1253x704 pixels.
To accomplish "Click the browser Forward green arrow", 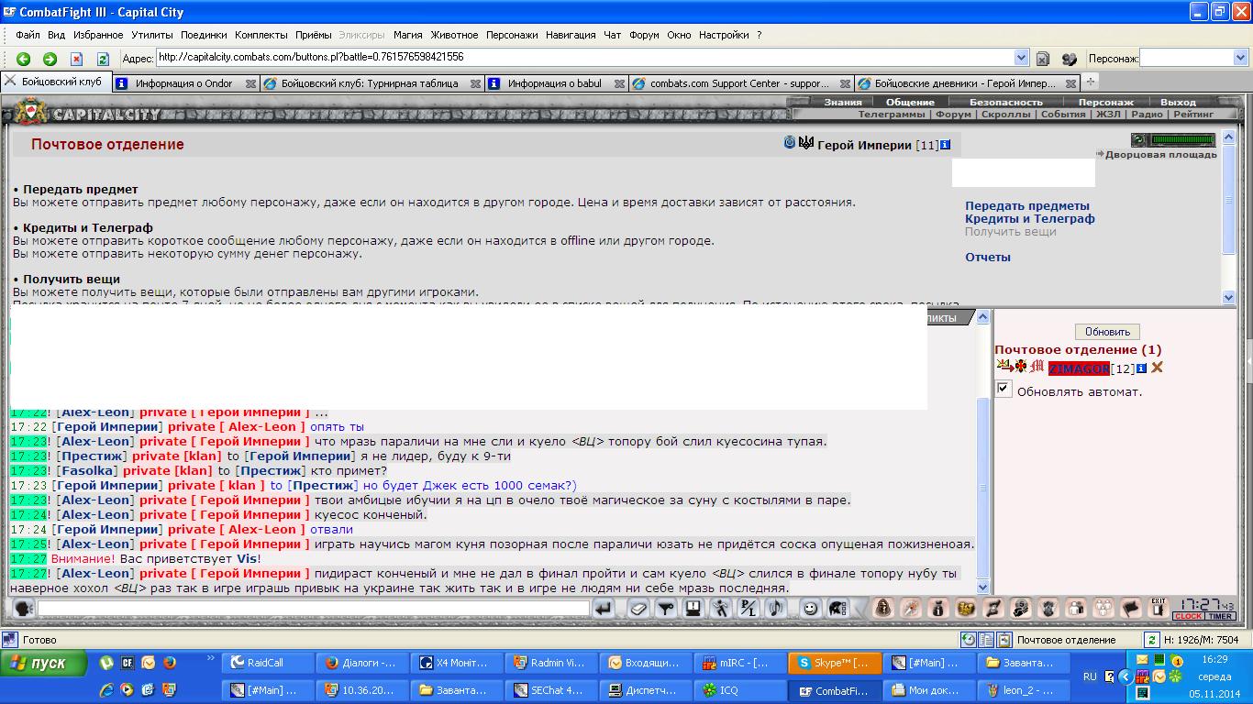I will pos(50,58).
